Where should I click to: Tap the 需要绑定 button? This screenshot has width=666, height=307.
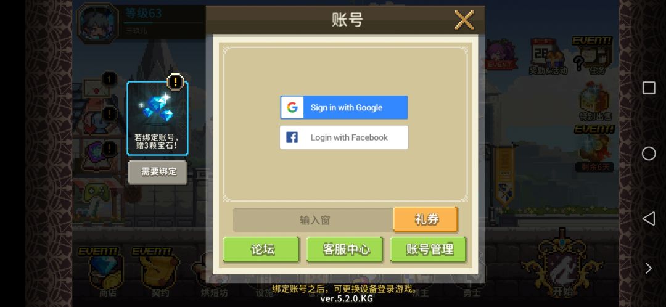[158, 172]
